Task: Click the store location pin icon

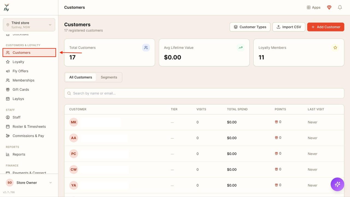Action: (8, 25)
